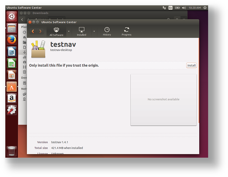This screenshot has width=228, height=177.
Task: Launch LibreOffice Writer from the launcher
Action: pos(12,52)
